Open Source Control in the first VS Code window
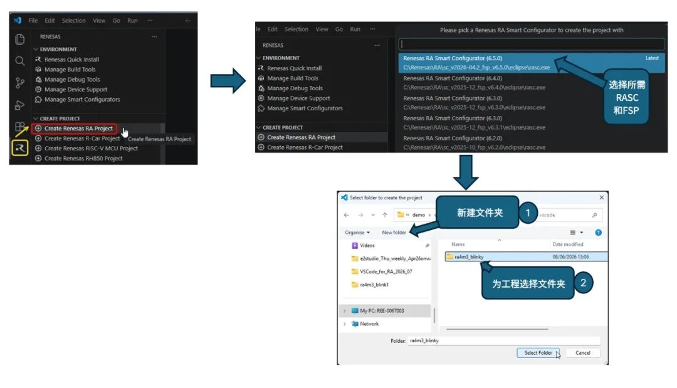The width and height of the screenshot is (677, 388). 20,83
